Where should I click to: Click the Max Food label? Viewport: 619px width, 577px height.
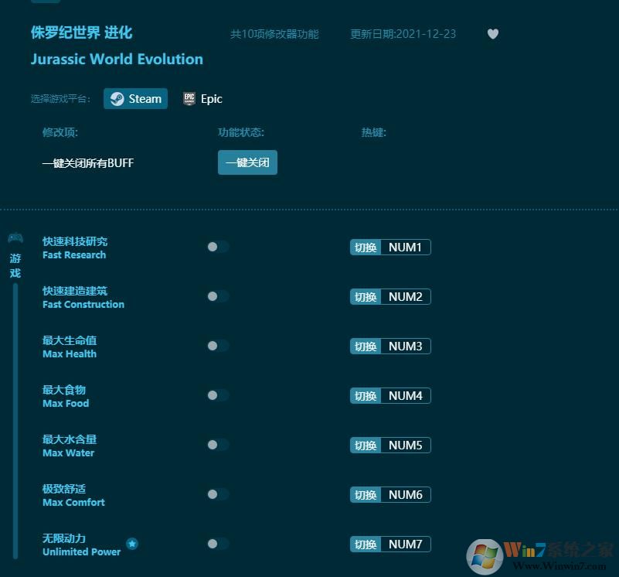(66, 404)
